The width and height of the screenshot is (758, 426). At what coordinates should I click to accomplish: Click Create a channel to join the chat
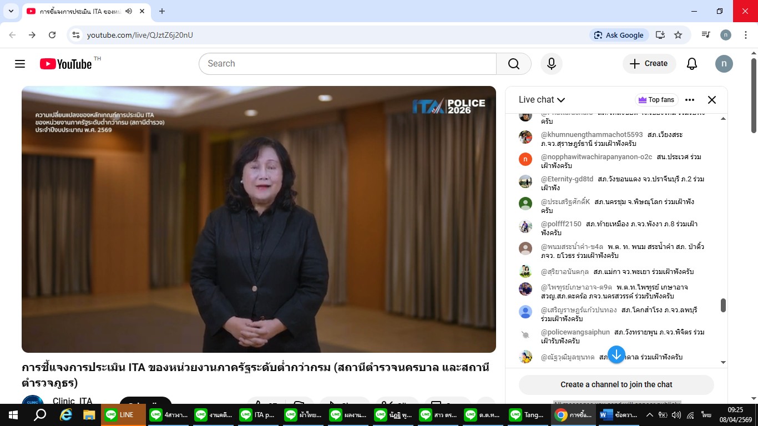point(616,384)
